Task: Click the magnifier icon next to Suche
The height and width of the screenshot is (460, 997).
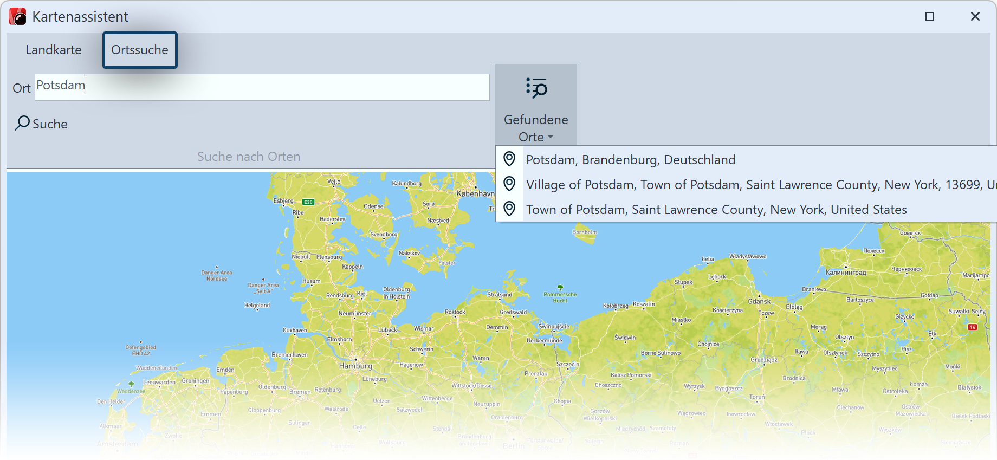Action: [x=22, y=123]
